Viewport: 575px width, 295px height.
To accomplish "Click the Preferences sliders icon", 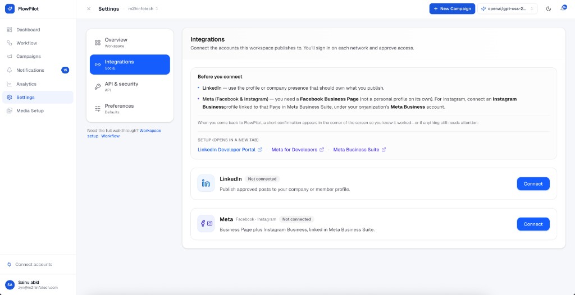I will (x=98, y=108).
